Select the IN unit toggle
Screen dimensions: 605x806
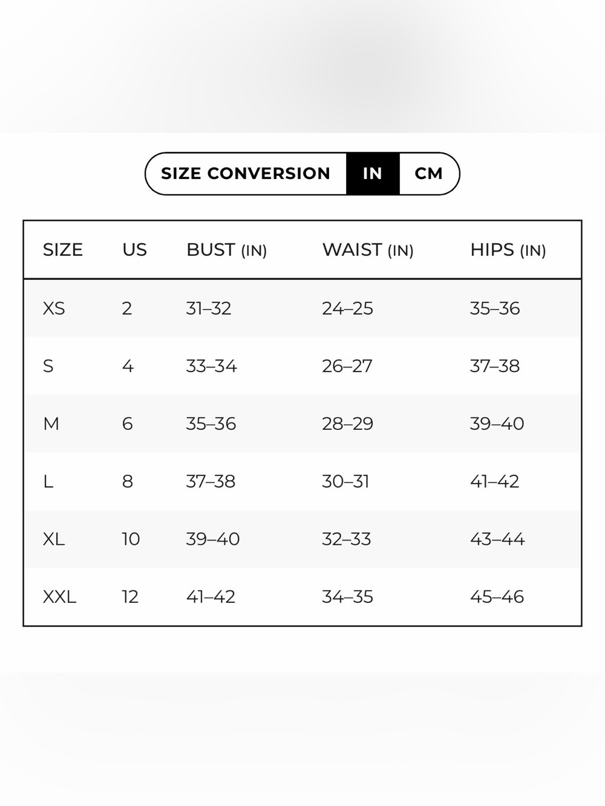click(x=373, y=174)
